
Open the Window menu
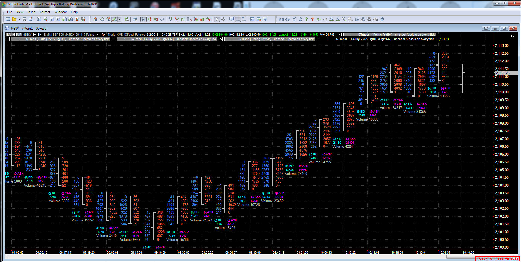(x=61, y=12)
